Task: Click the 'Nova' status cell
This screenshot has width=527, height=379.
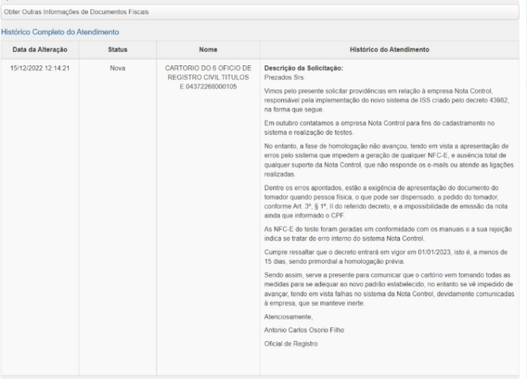Action: click(117, 68)
